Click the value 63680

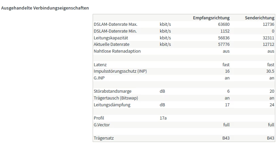(x=223, y=24)
